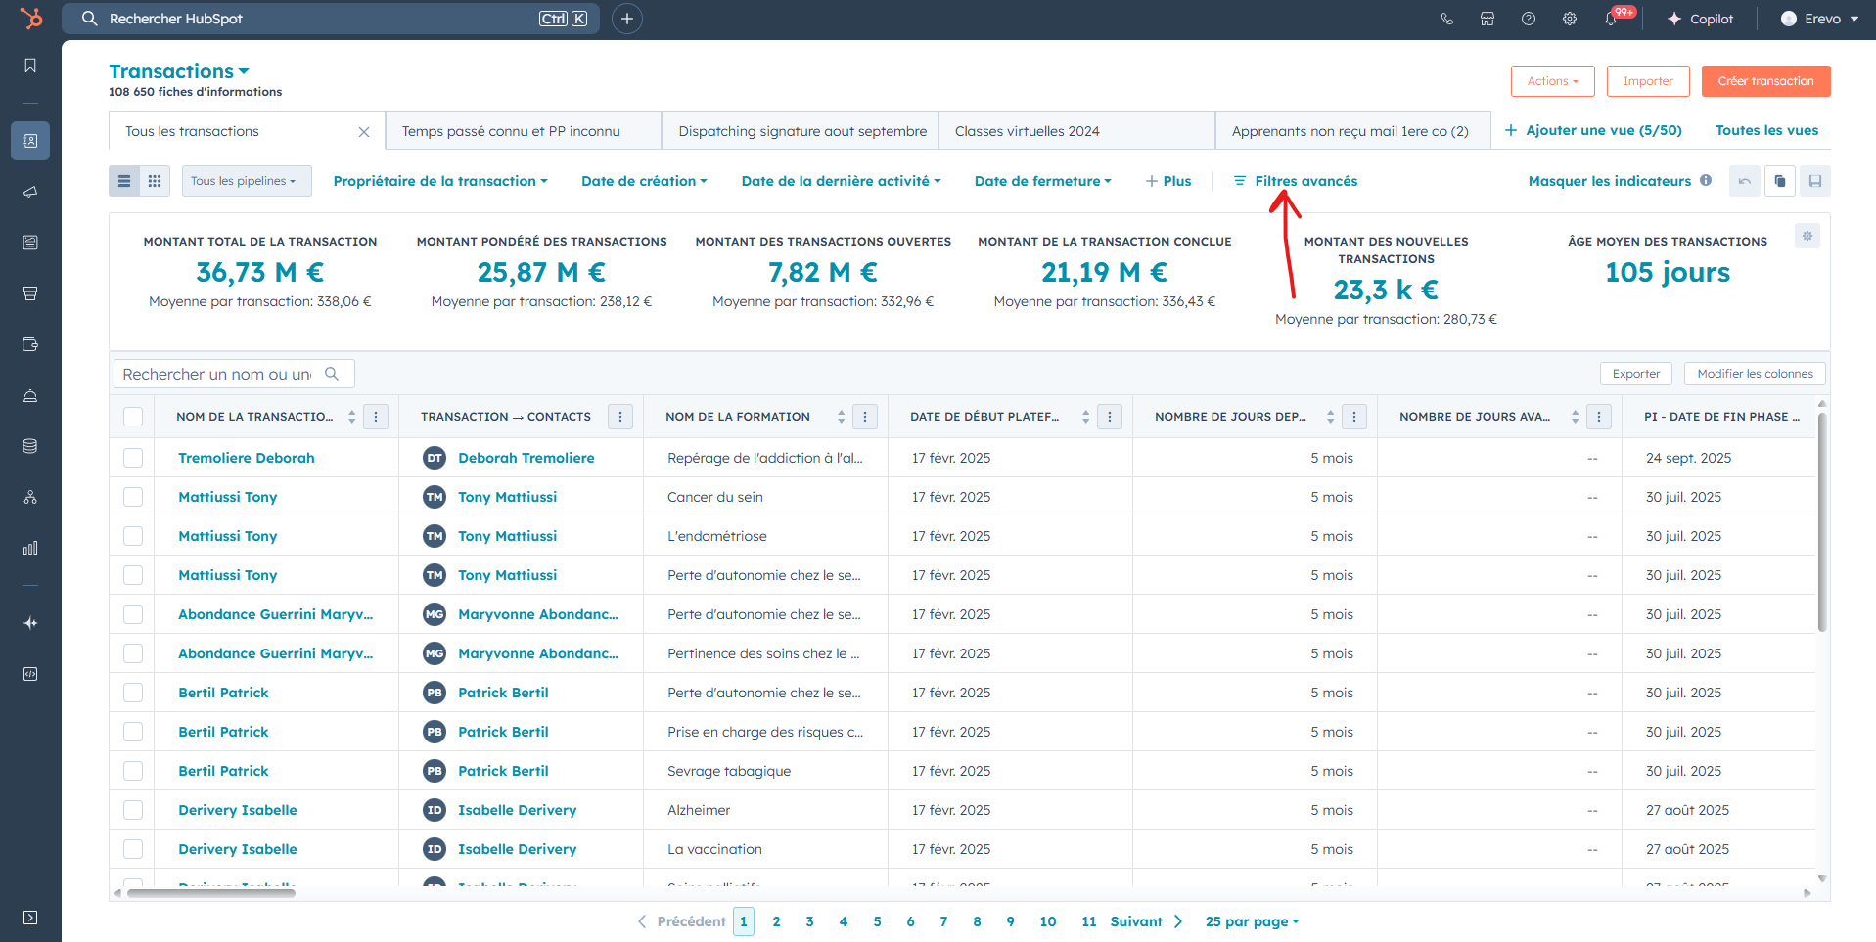The image size is (1876, 942).
Task: Expand the Tous les pipelines dropdown
Action: point(247,181)
